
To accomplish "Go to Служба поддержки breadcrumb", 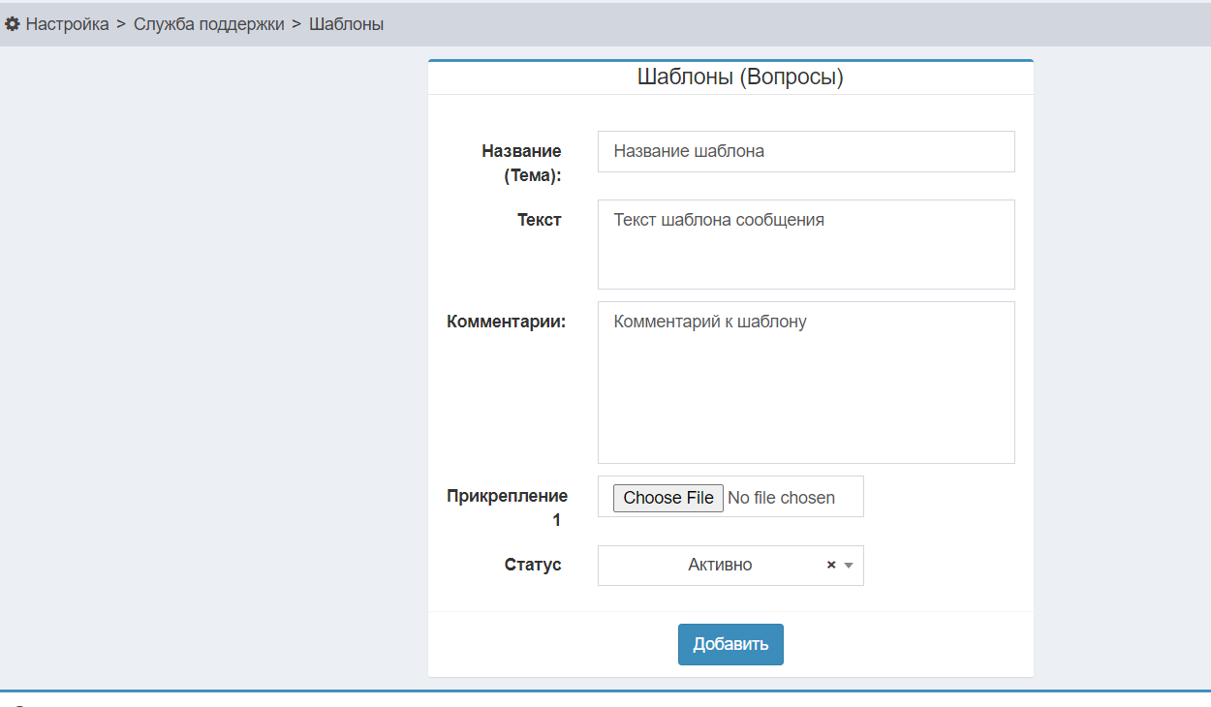I will coord(208,24).
